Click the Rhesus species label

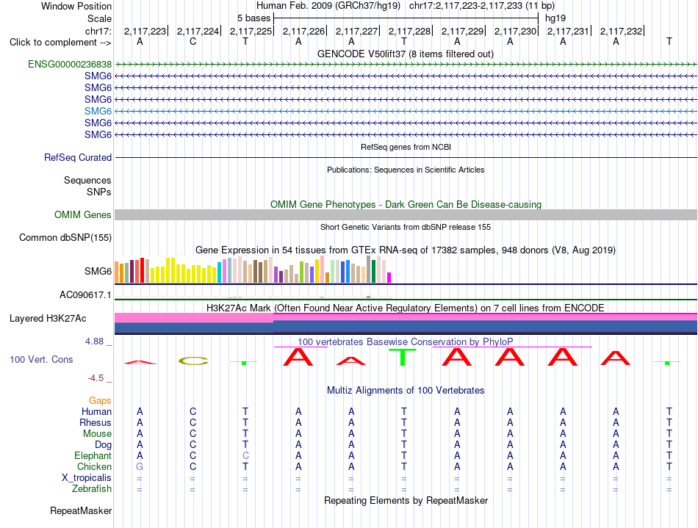(96, 422)
